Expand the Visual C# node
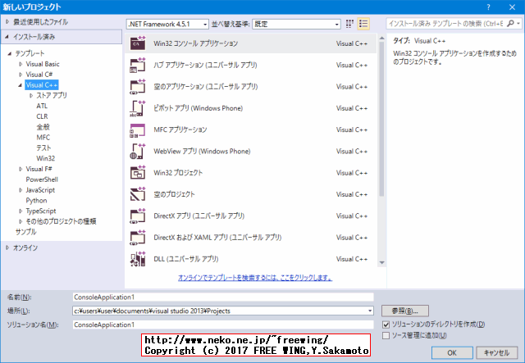The height and width of the screenshot is (363, 525). pos(21,75)
